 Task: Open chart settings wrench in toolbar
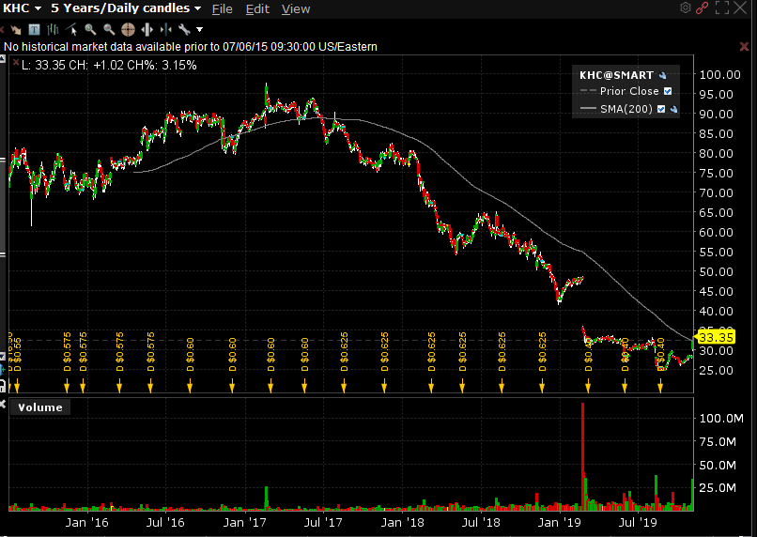(x=184, y=29)
